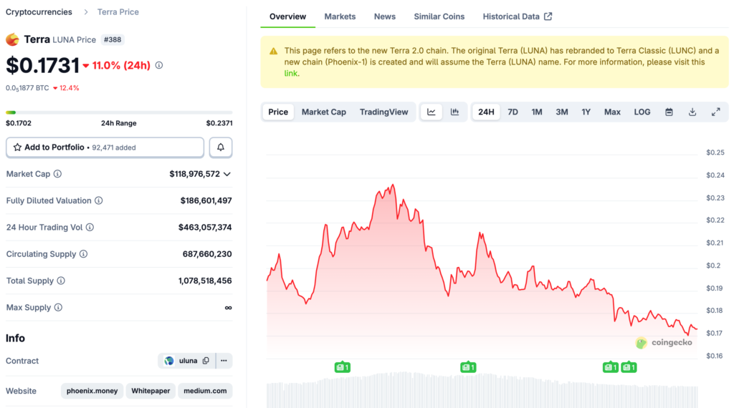Open the contract more options menu
The height and width of the screenshot is (408, 734).
(x=224, y=361)
